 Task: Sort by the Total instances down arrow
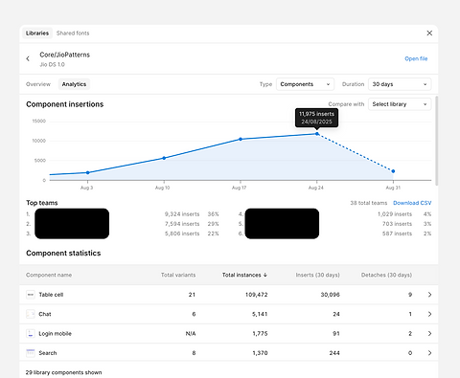265,275
